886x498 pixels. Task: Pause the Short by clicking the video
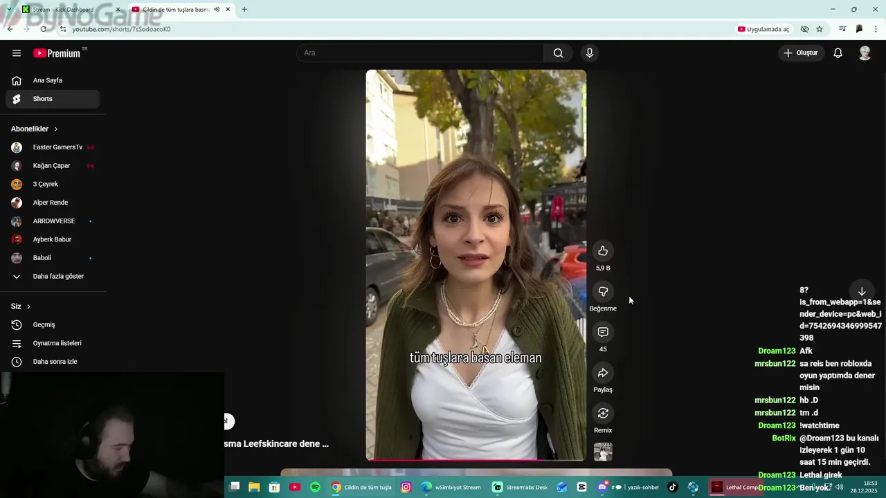click(x=476, y=265)
